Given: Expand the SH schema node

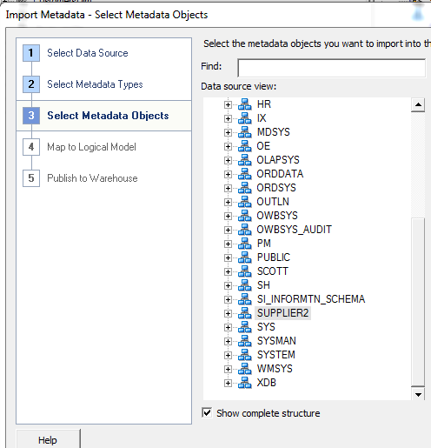Looking at the screenshot, I should click(x=228, y=285).
